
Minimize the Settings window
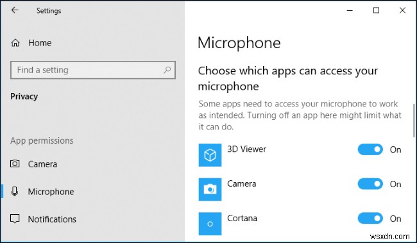click(x=350, y=10)
